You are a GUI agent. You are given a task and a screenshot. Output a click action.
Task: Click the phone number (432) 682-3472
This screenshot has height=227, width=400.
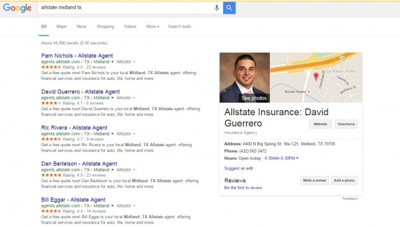tap(253, 151)
